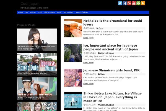Open the orange RSS feed icon
The height and width of the screenshot is (111, 166).
tap(143, 3)
